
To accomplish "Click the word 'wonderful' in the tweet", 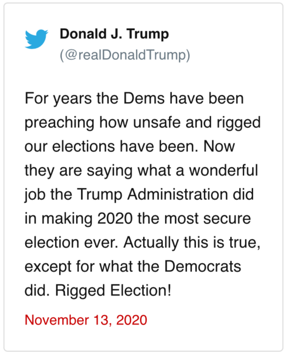I will click(x=223, y=170).
